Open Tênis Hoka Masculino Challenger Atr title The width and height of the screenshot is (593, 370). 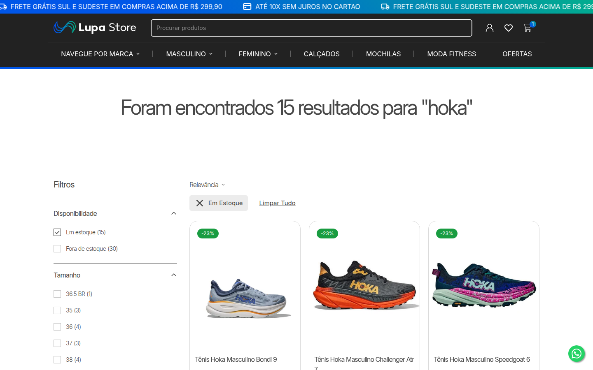point(364,363)
